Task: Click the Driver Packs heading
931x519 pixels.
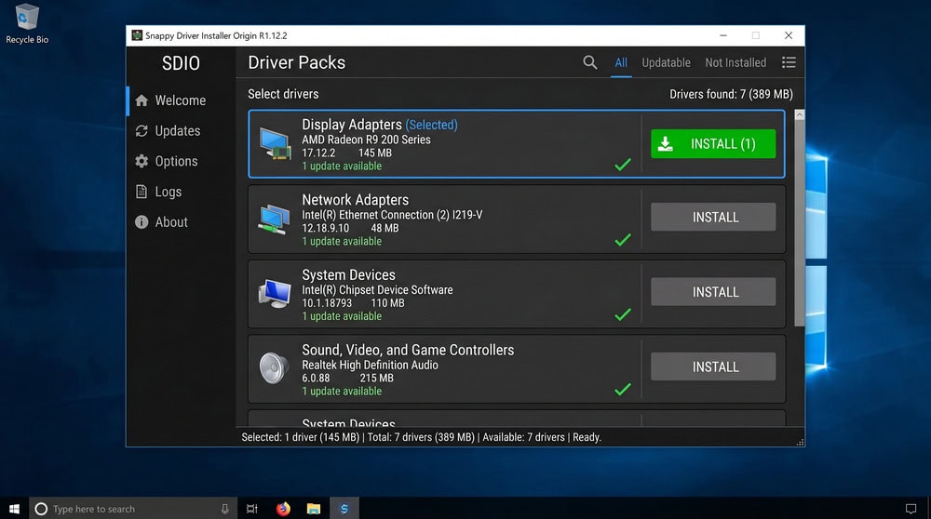Action: (296, 62)
